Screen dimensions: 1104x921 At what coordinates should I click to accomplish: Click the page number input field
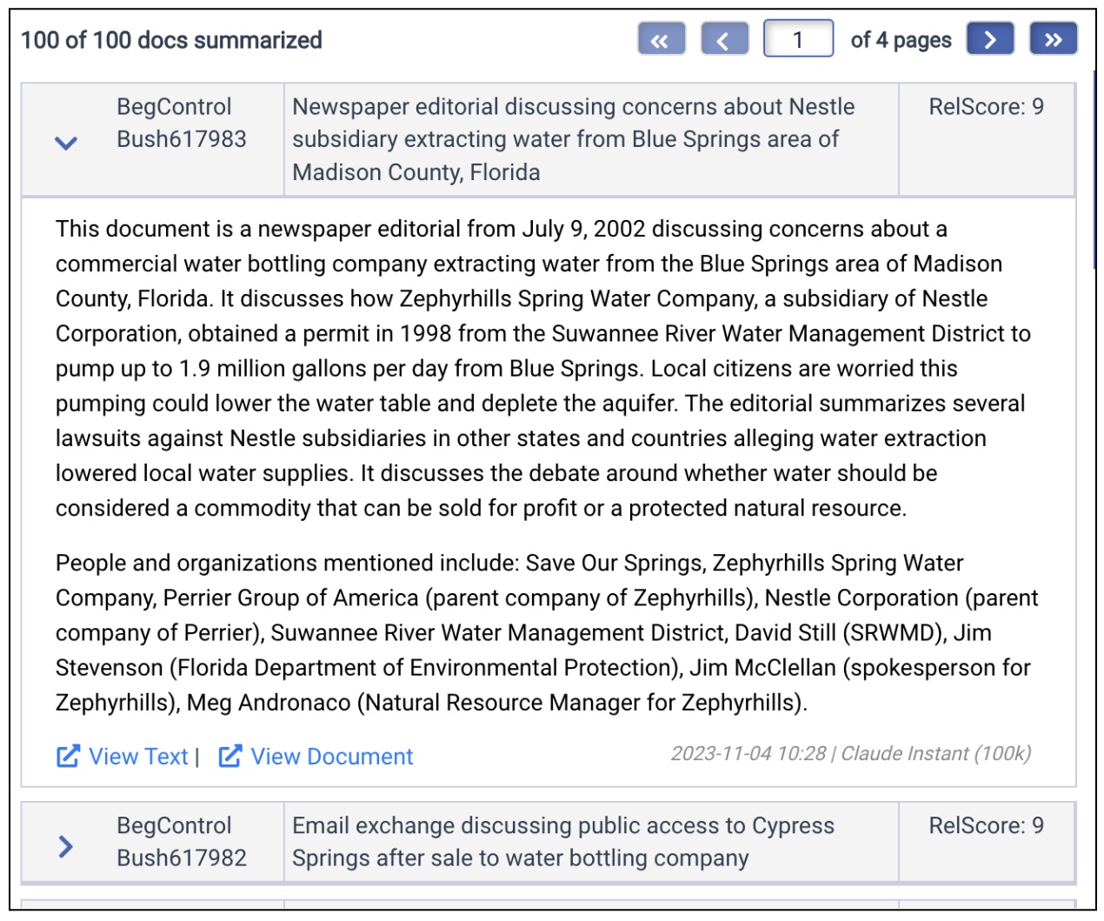tap(798, 40)
